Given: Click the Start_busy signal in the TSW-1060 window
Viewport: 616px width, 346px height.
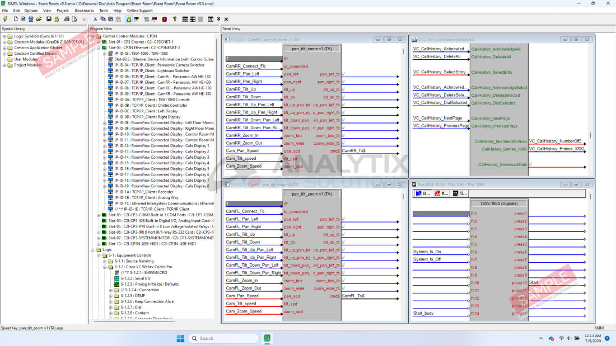Looking at the screenshot, I should [x=423, y=313].
